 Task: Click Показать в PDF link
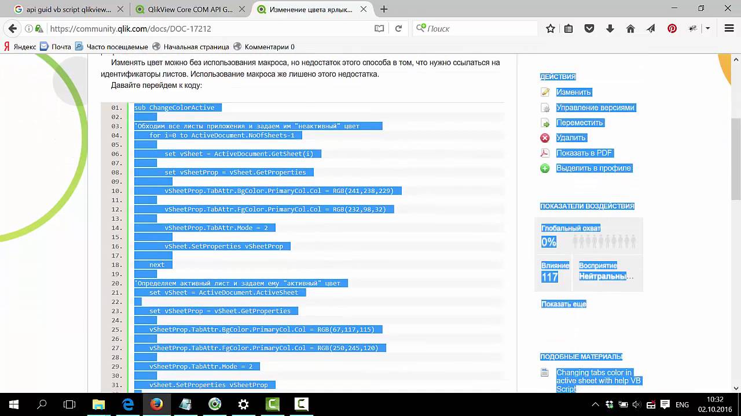click(x=584, y=153)
